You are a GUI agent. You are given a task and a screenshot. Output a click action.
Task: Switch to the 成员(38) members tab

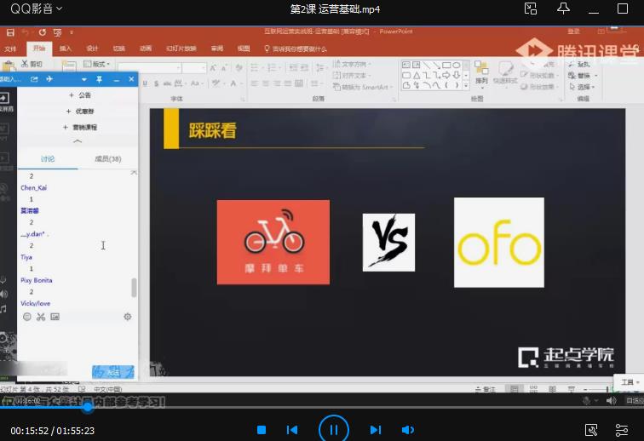tap(108, 159)
